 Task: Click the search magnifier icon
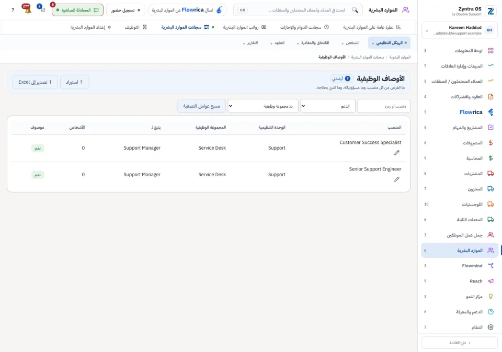tap(355, 10)
